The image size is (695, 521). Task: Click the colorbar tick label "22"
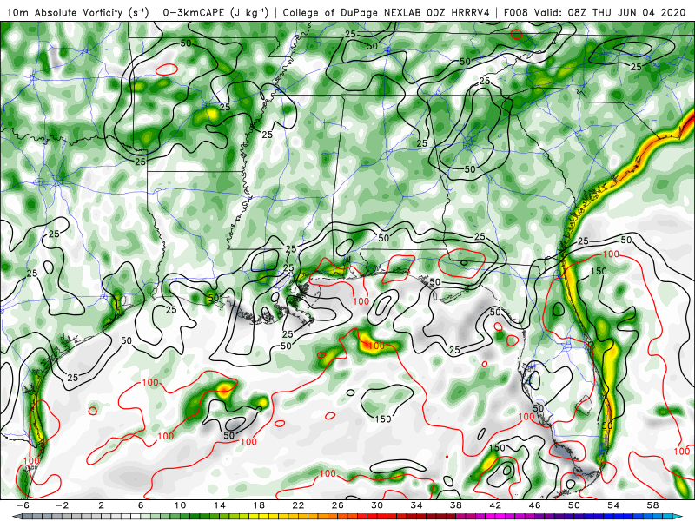pos(298,505)
